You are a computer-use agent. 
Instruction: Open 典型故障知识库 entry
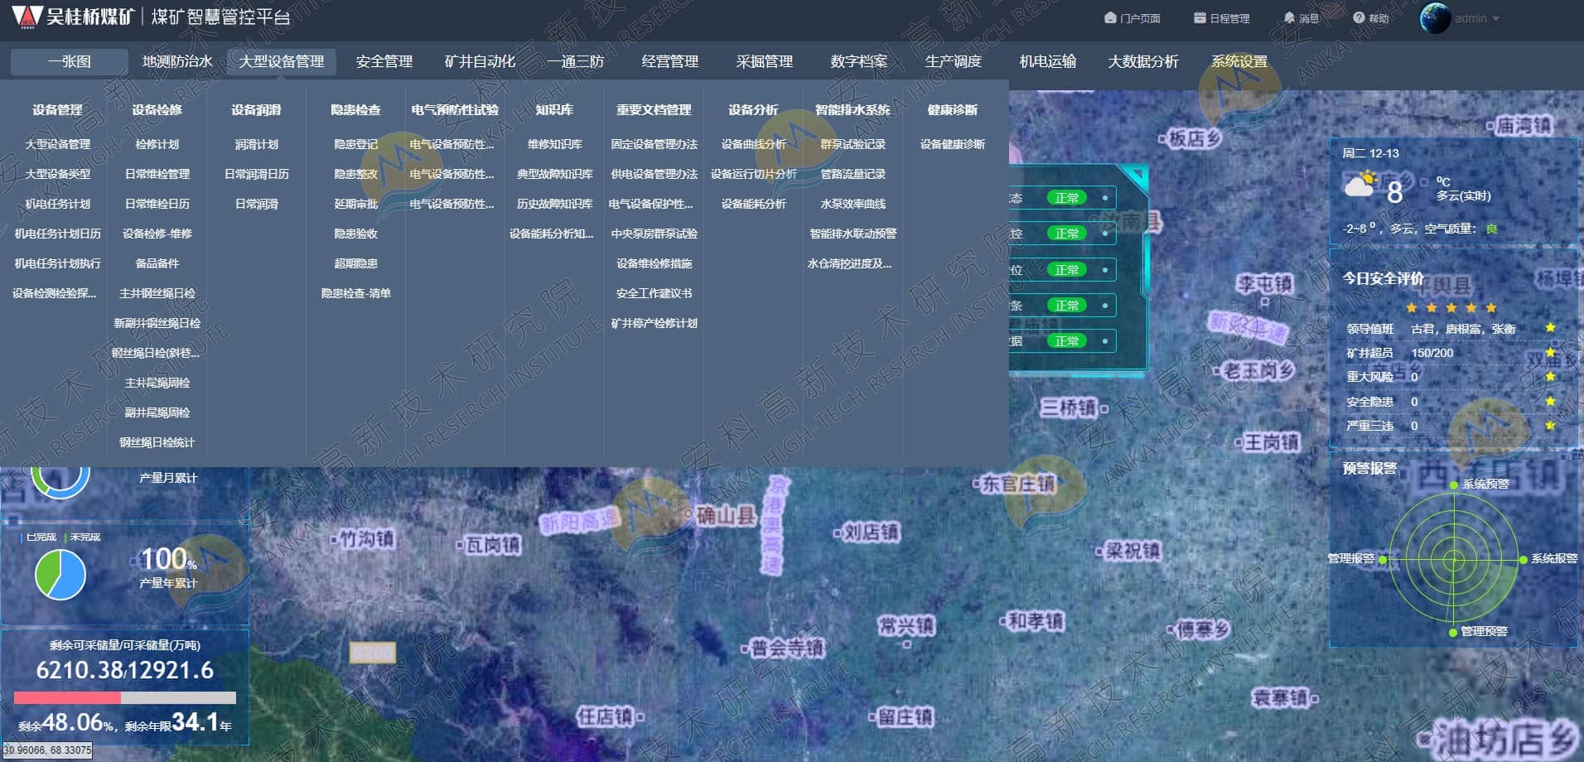click(555, 174)
